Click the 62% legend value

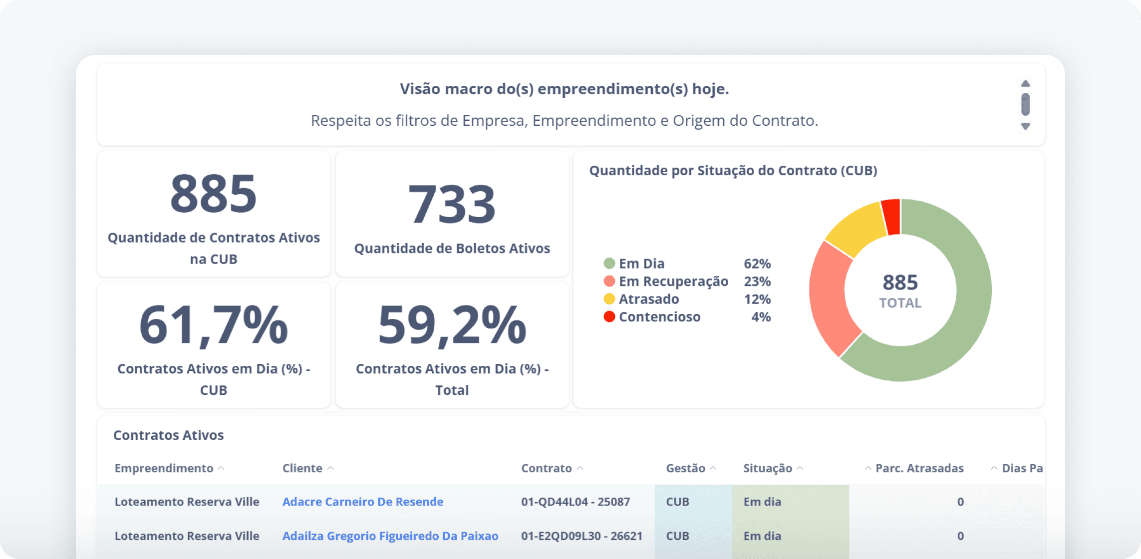pyautogui.click(x=757, y=263)
